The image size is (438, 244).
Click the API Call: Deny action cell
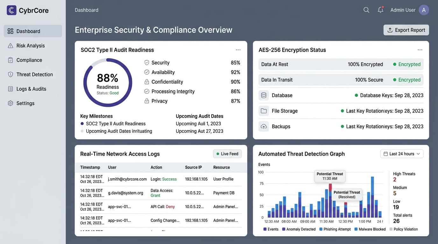tap(163, 207)
